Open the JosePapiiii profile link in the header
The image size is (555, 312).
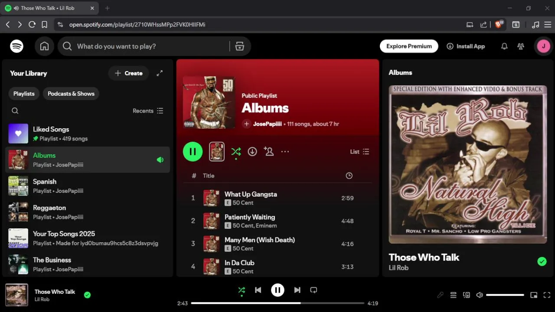[x=267, y=124]
